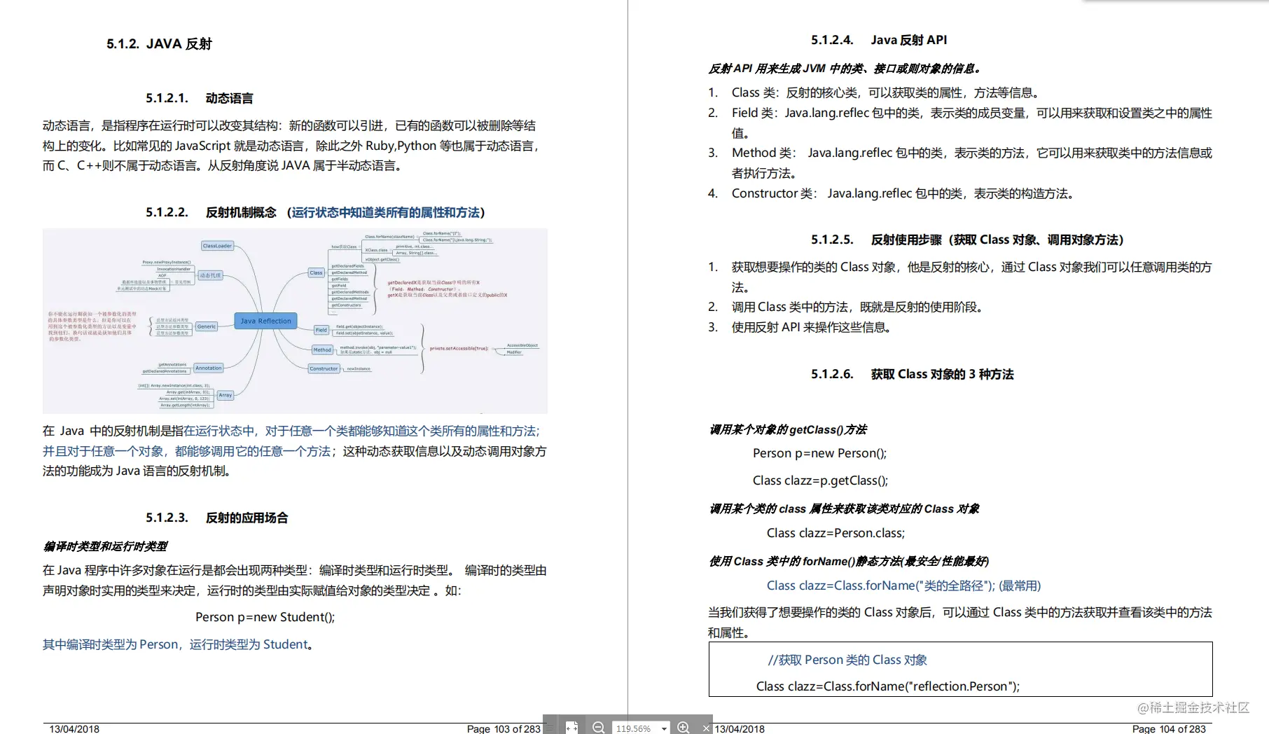1269x734 pixels.
Task: Click the Generic node in the mind map
Action: (207, 326)
